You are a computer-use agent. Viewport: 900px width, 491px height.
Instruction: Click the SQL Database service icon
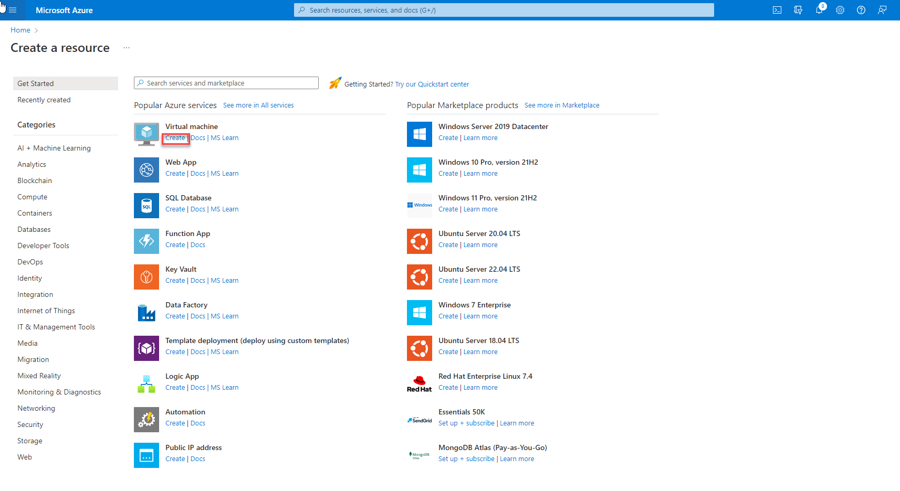point(146,206)
